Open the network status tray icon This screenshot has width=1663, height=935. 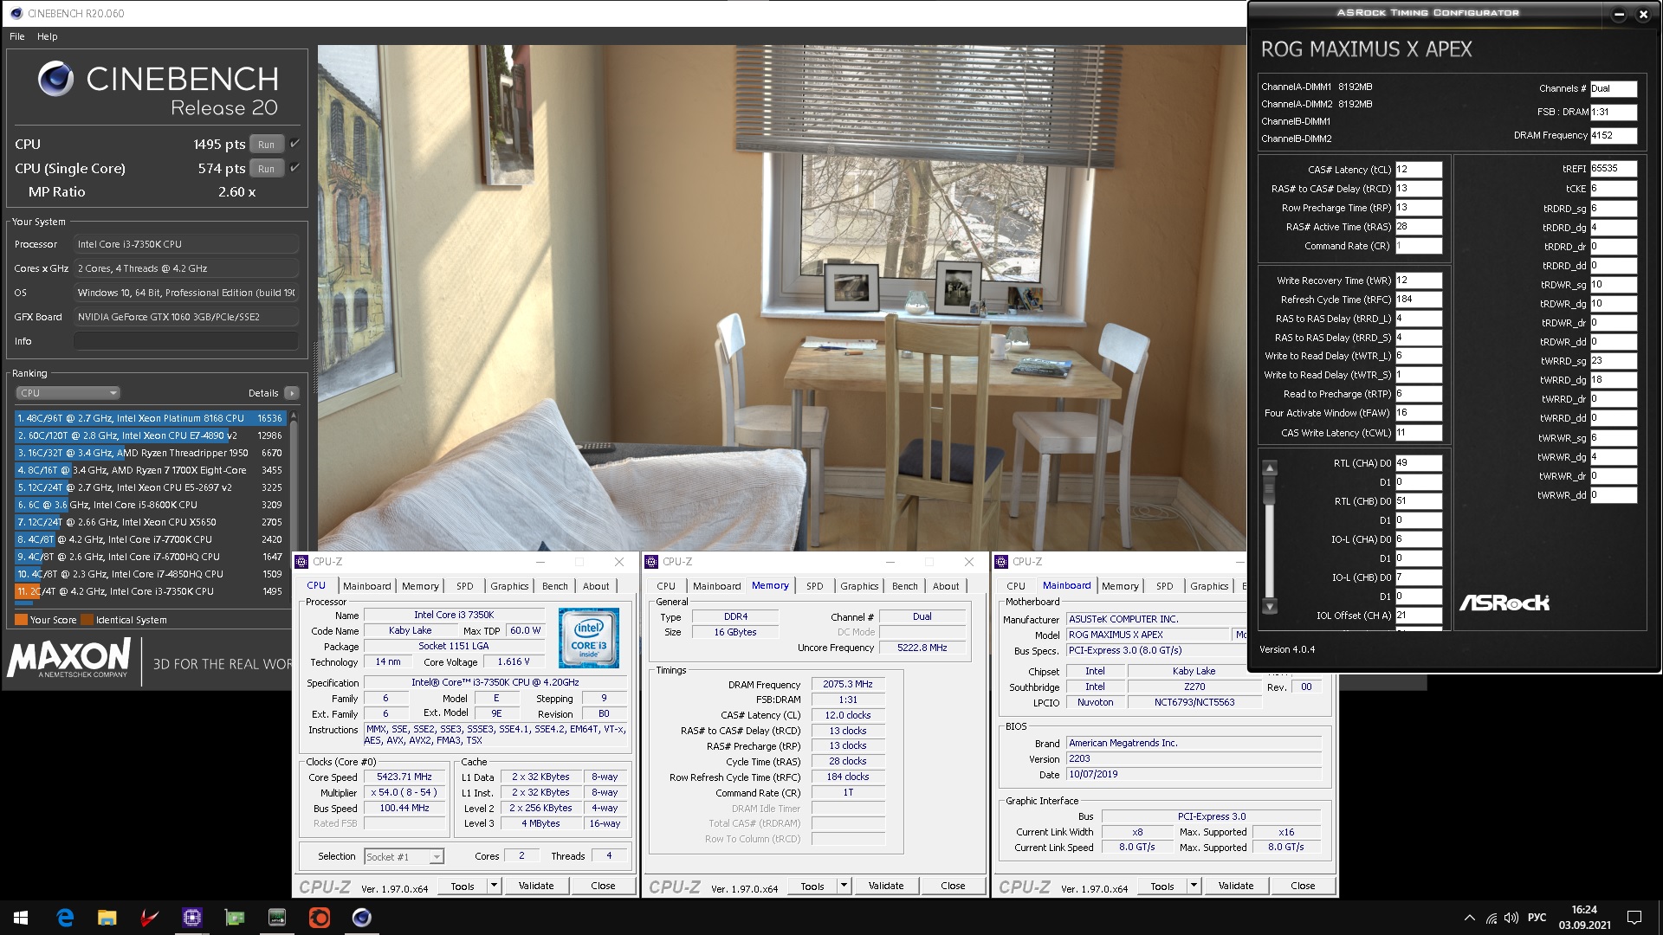point(1491,918)
